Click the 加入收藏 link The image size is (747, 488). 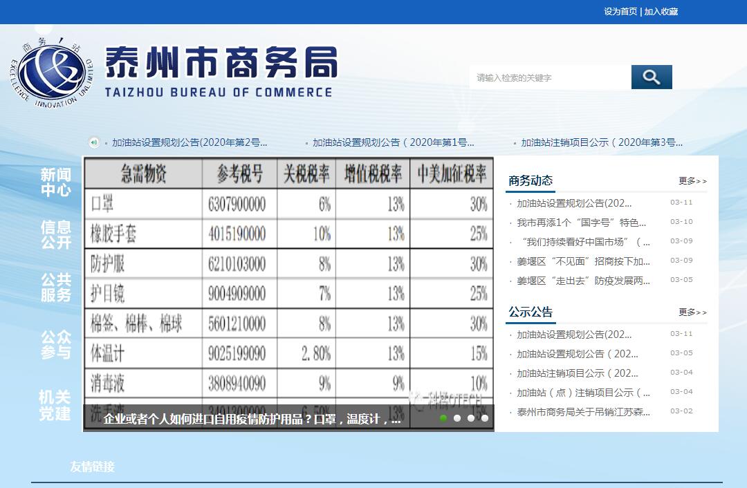pyautogui.click(x=661, y=12)
